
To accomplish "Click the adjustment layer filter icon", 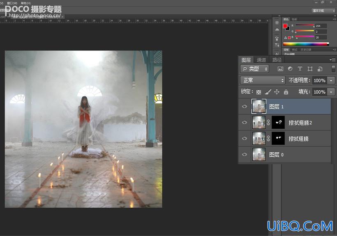I will [290, 69].
